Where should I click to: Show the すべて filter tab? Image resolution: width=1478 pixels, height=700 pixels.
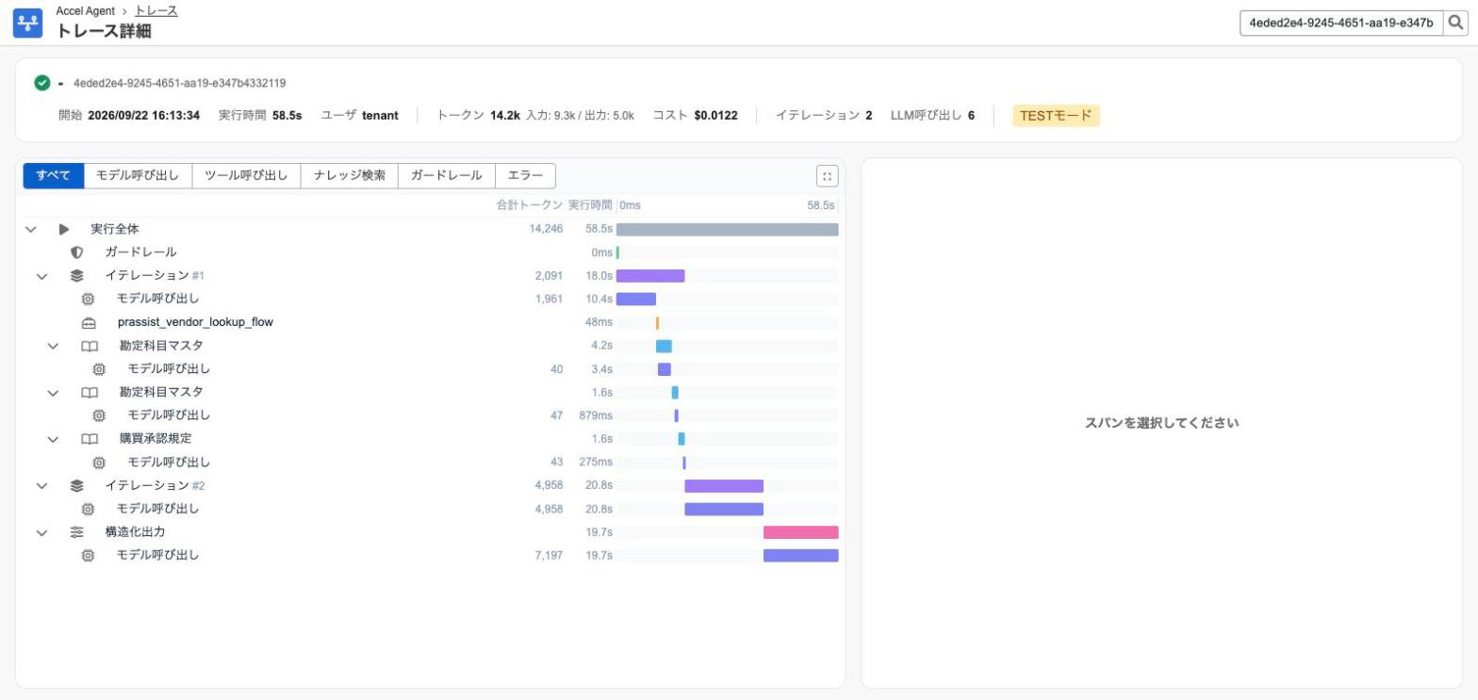click(53, 175)
